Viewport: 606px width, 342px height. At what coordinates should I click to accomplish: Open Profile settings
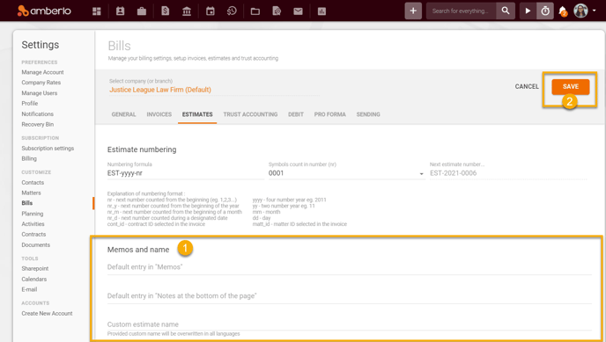(x=30, y=104)
